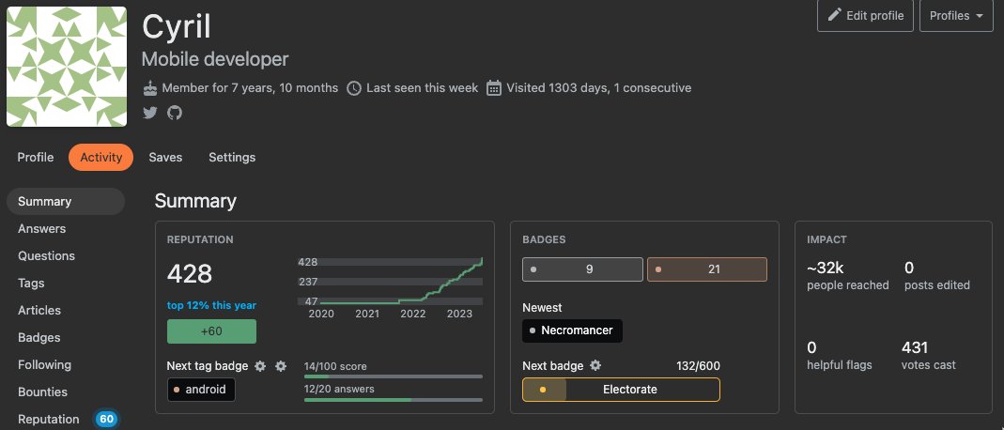Click the Edit profile button
The height and width of the screenshot is (430, 1004).
click(865, 15)
